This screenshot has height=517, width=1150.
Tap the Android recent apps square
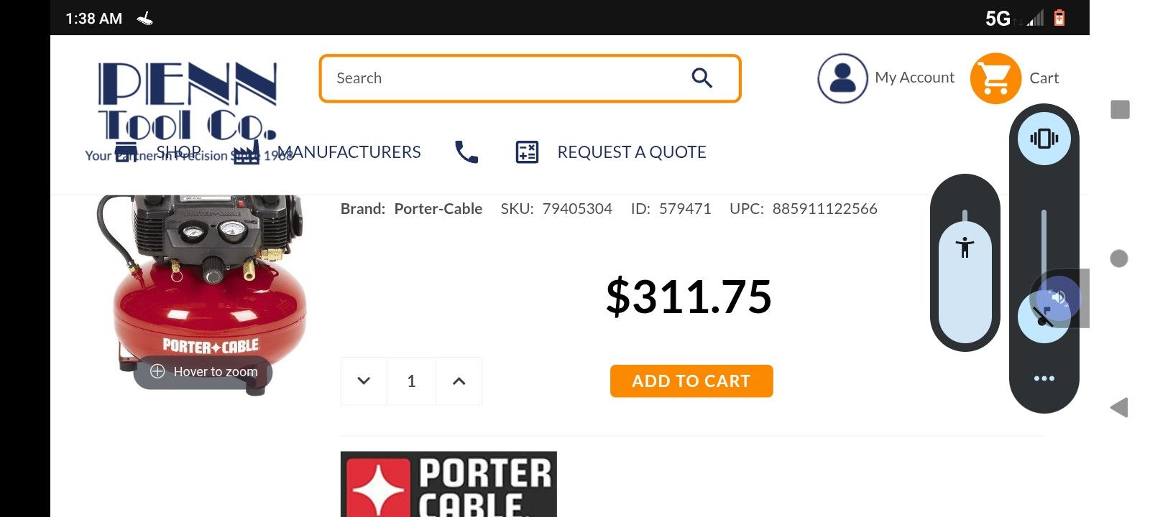(x=1120, y=110)
